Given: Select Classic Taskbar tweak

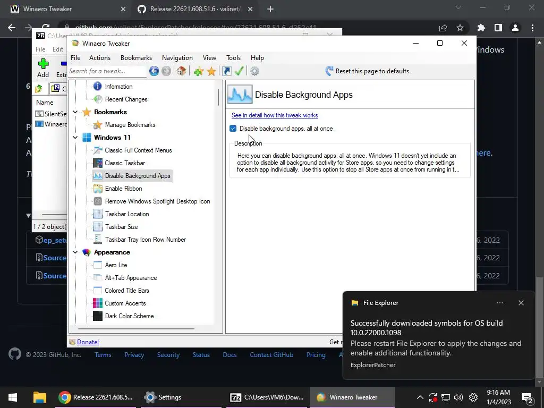Looking at the screenshot, I should pos(125,163).
